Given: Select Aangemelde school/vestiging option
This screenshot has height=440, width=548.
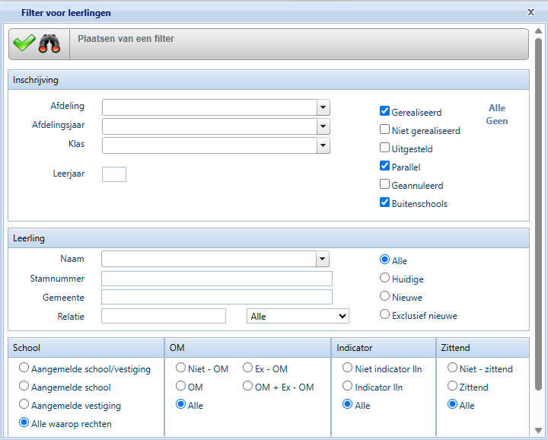Looking at the screenshot, I should 24,368.
